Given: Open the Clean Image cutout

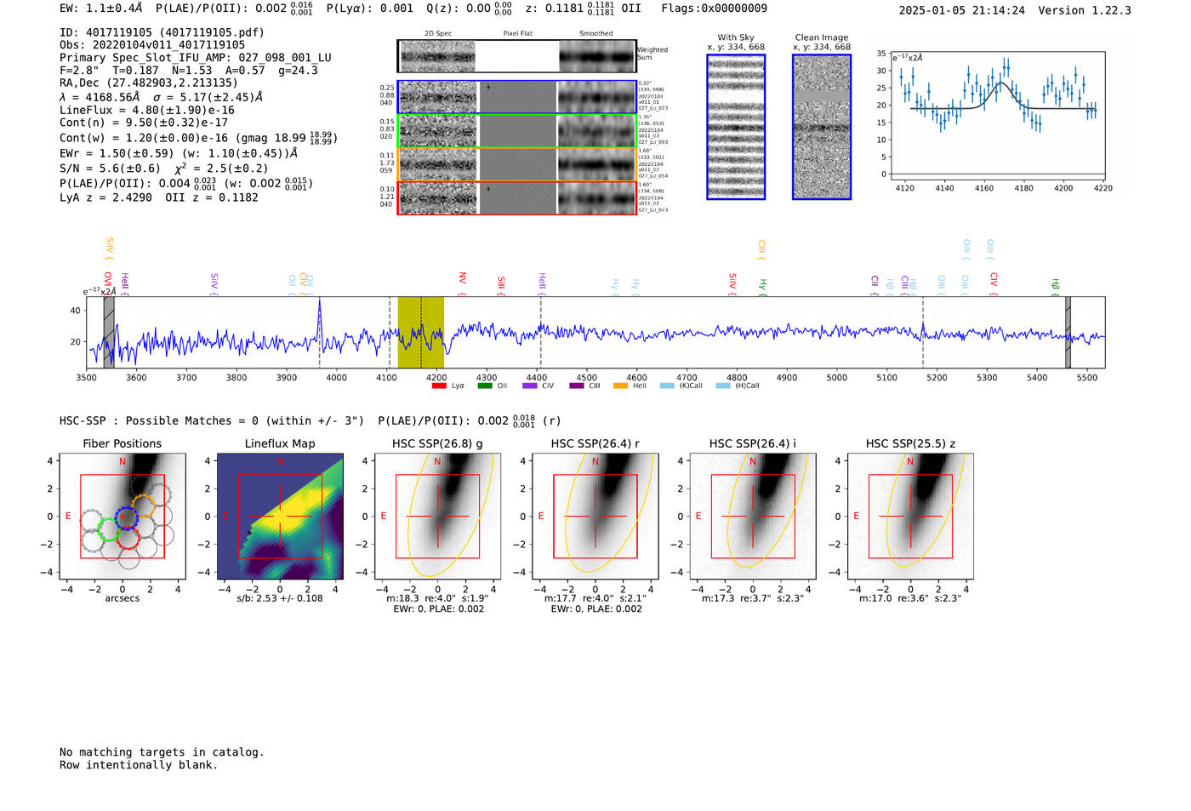Looking at the screenshot, I should click(x=822, y=127).
